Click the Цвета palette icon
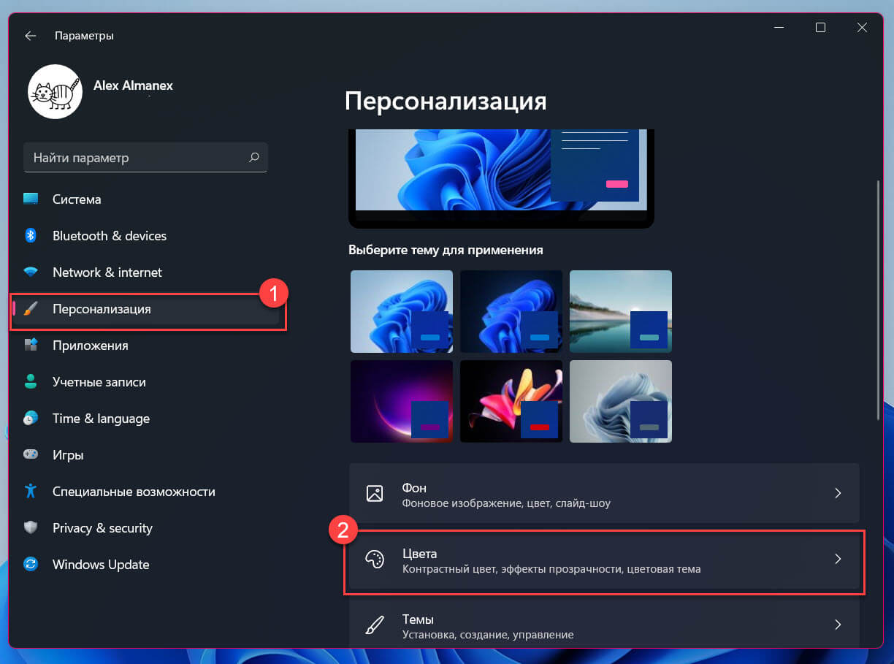The width and height of the screenshot is (894, 664). tap(375, 560)
